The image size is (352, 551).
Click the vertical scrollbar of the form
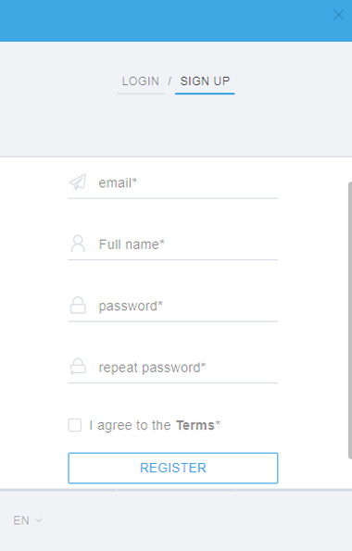click(x=350, y=320)
